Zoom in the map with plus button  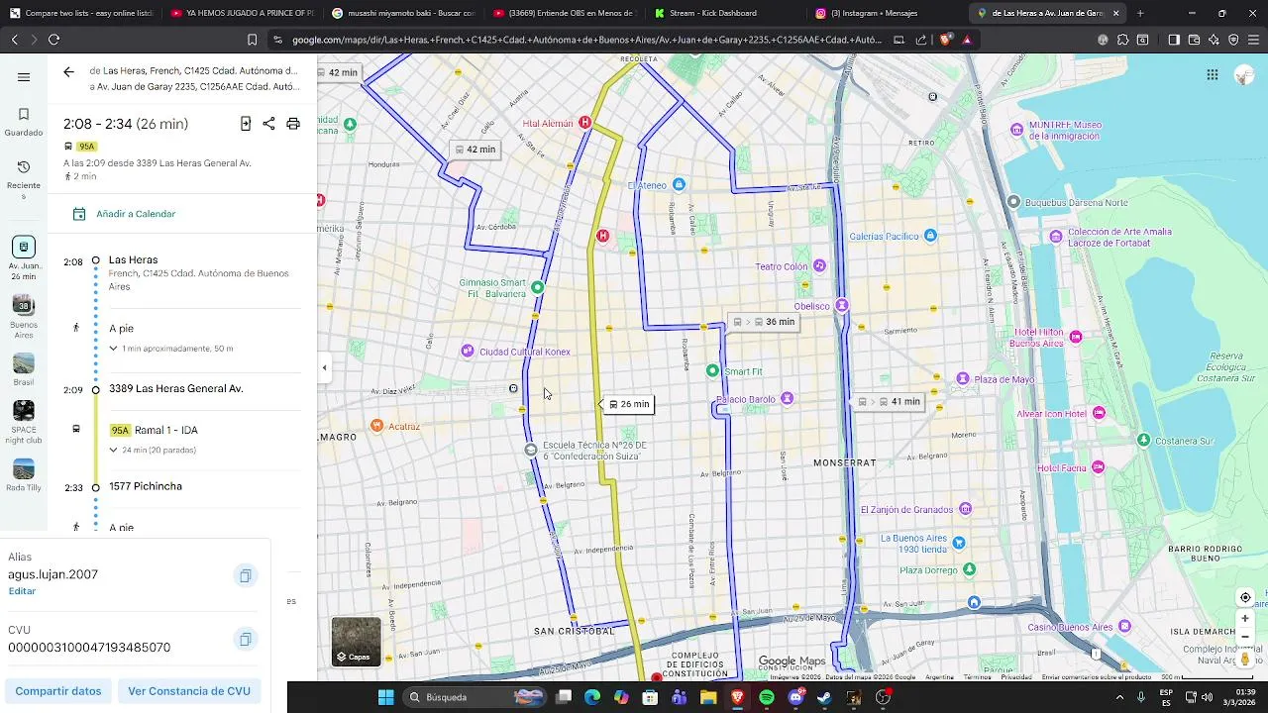pos(1245,619)
